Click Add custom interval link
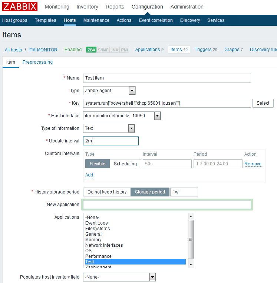277x283 pixels. coord(89,175)
